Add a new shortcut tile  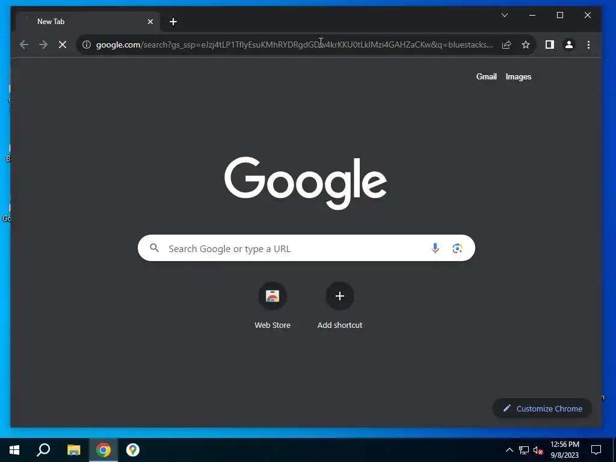point(340,305)
